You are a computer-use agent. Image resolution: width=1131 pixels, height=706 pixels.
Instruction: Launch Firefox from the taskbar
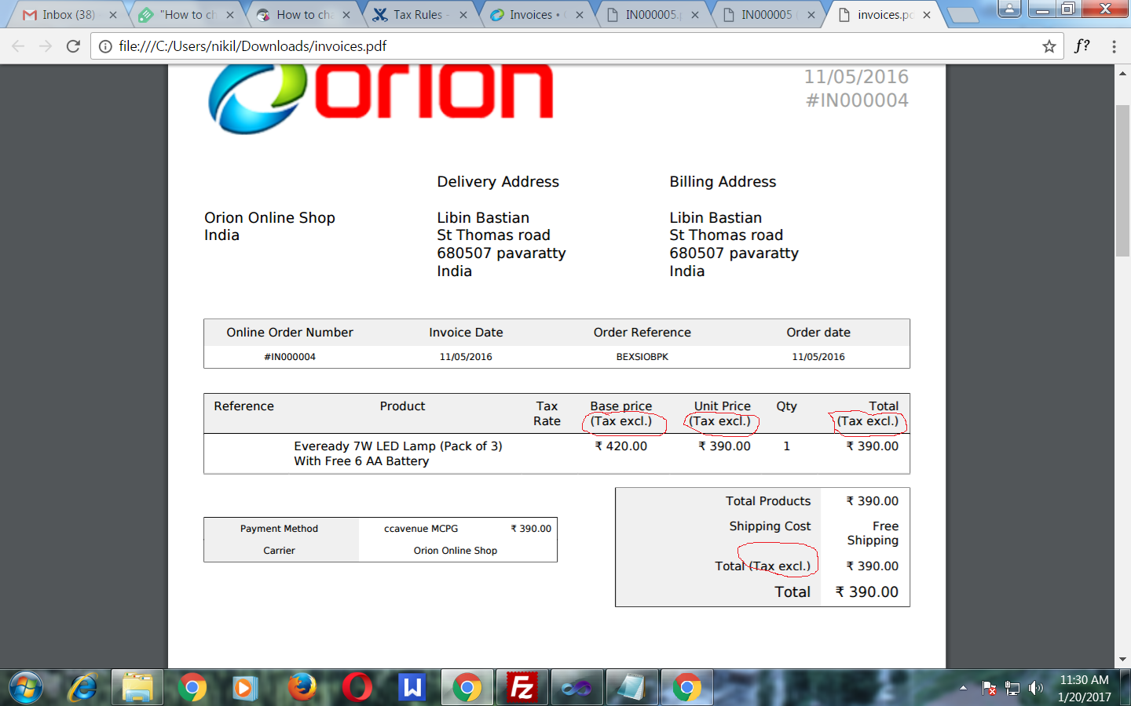click(302, 688)
